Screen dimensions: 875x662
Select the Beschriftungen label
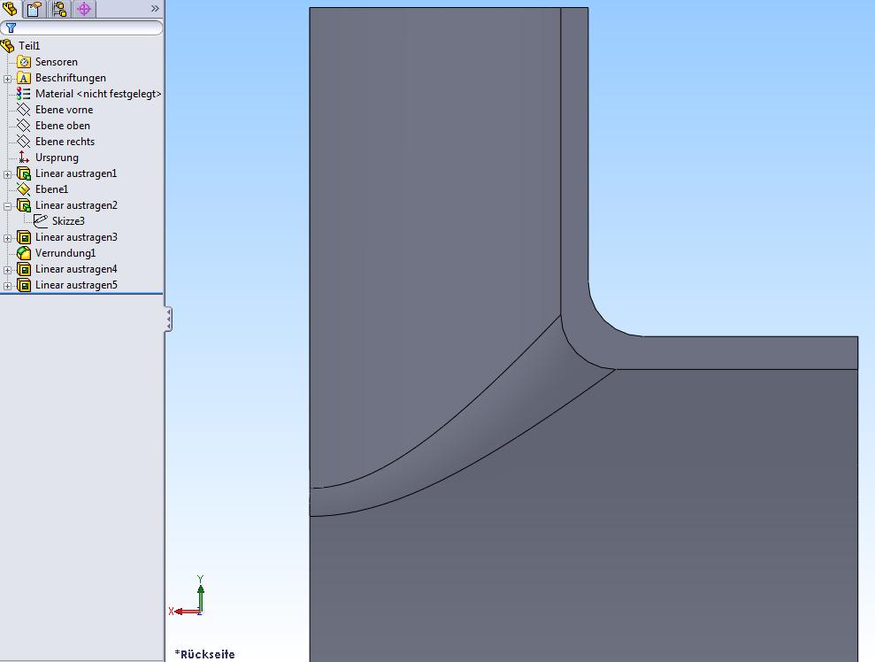click(x=70, y=78)
